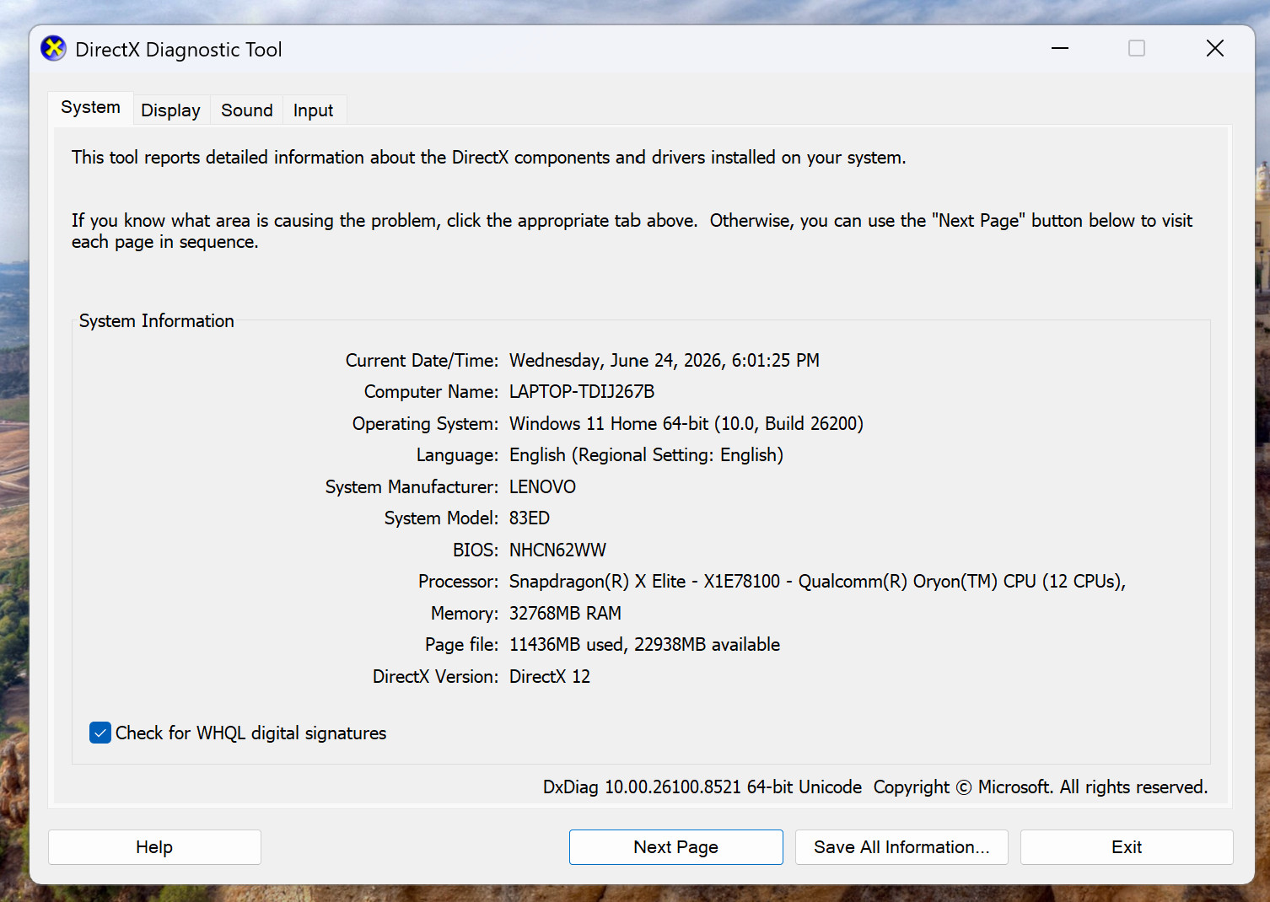Click the Processor label

pos(459,582)
